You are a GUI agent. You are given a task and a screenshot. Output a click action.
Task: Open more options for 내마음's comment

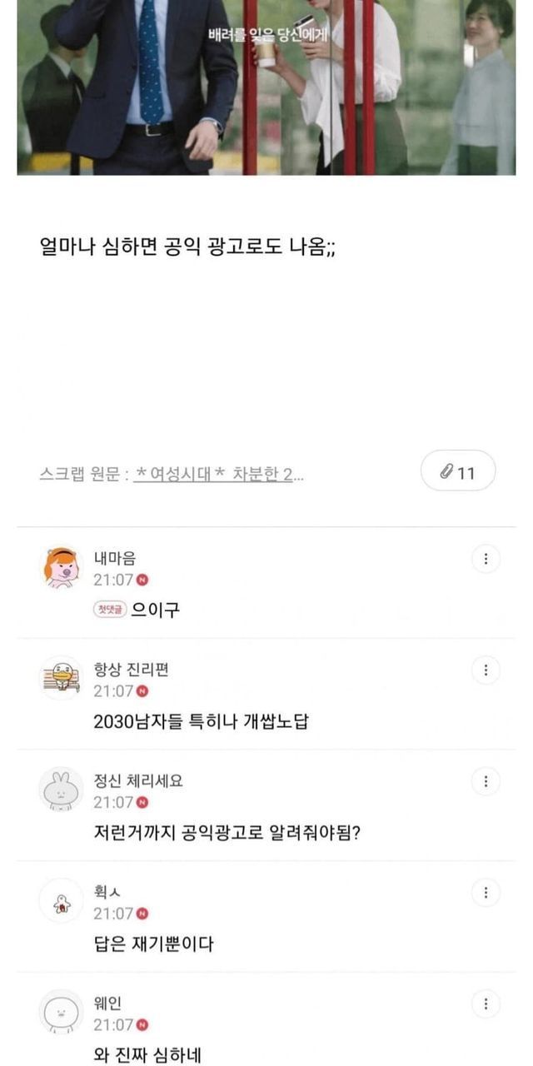click(486, 559)
